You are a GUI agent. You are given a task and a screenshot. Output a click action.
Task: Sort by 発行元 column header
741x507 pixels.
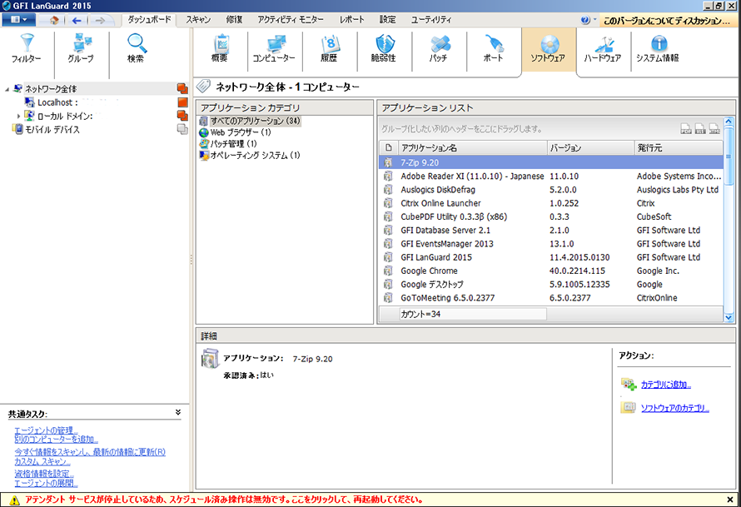tap(679, 148)
